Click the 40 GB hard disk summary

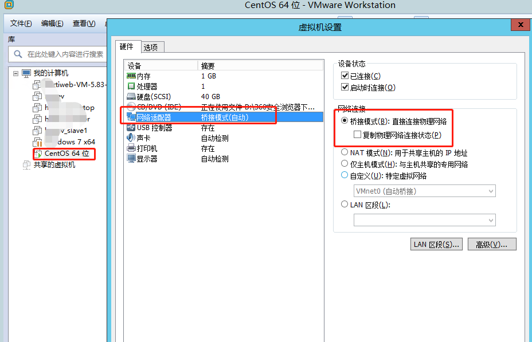pyautogui.click(x=210, y=97)
